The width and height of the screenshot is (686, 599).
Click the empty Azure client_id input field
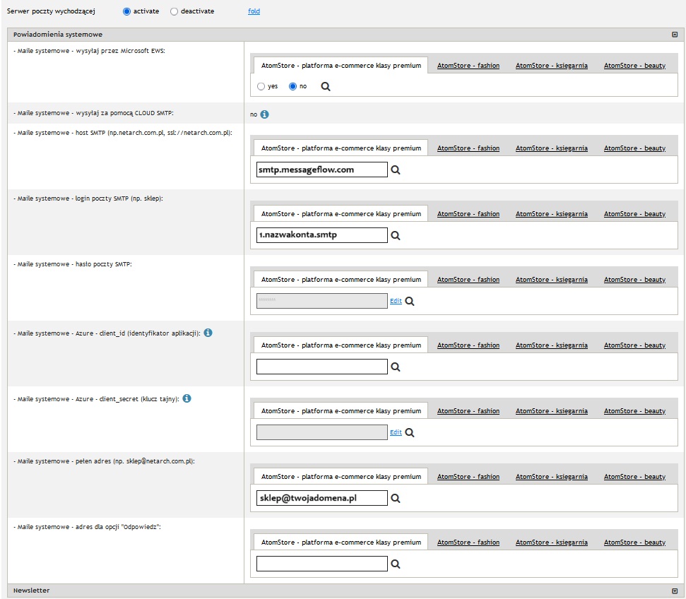coord(322,367)
